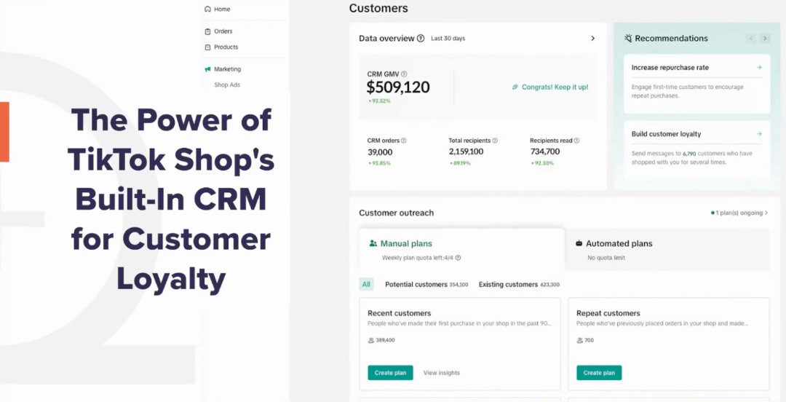Viewport: 786px width, 402px height.
Task: Switch to Manual plans tab
Action: [x=461, y=250]
